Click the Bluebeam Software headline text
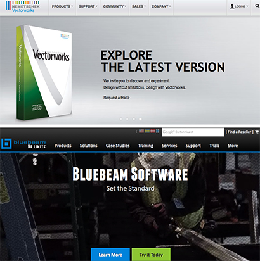 coord(130,174)
